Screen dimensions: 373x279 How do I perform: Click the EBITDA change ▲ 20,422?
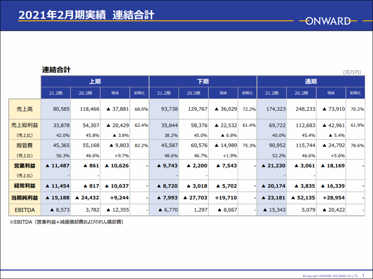[x=333, y=210]
